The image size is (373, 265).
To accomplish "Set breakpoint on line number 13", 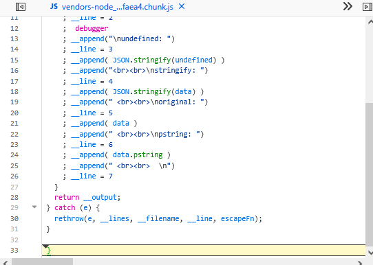I will point(14,38).
